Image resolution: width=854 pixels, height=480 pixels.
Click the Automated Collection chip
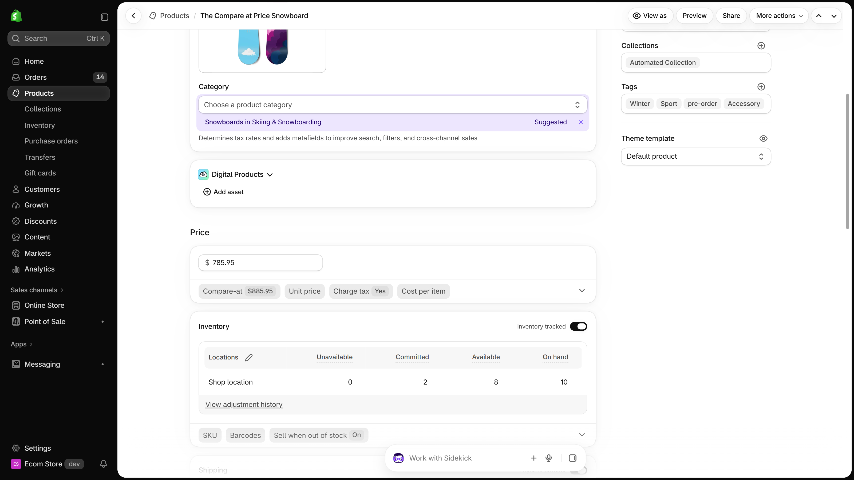click(x=663, y=63)
